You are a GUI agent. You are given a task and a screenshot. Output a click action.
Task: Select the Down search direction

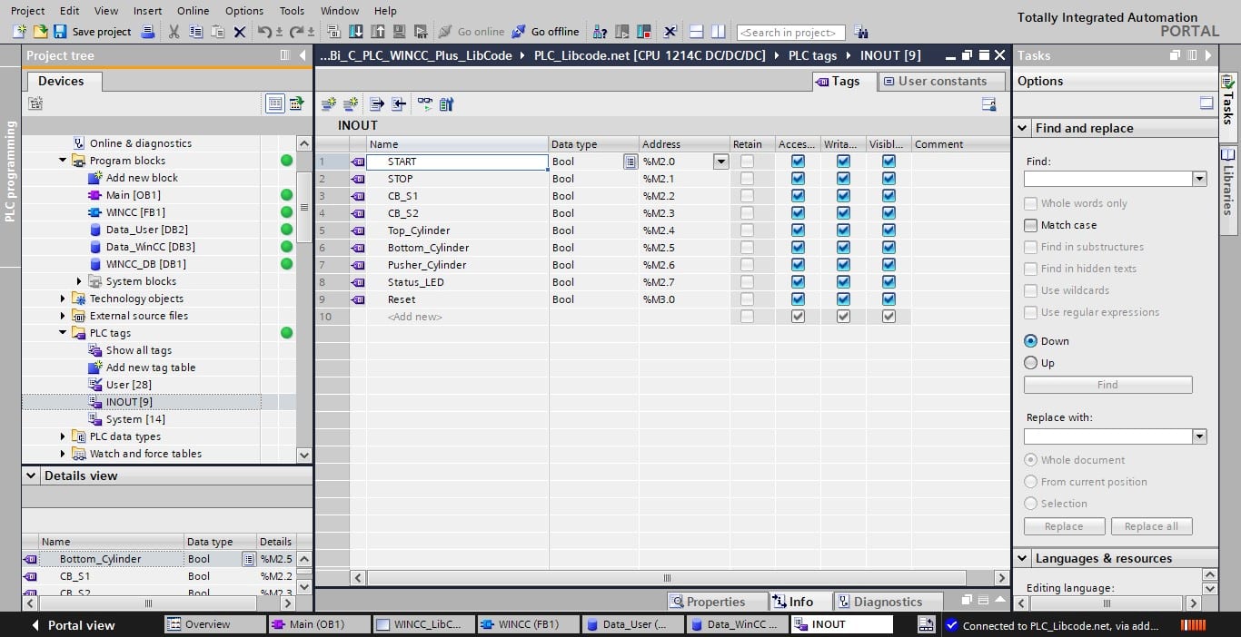click(x=1030, y=341)
